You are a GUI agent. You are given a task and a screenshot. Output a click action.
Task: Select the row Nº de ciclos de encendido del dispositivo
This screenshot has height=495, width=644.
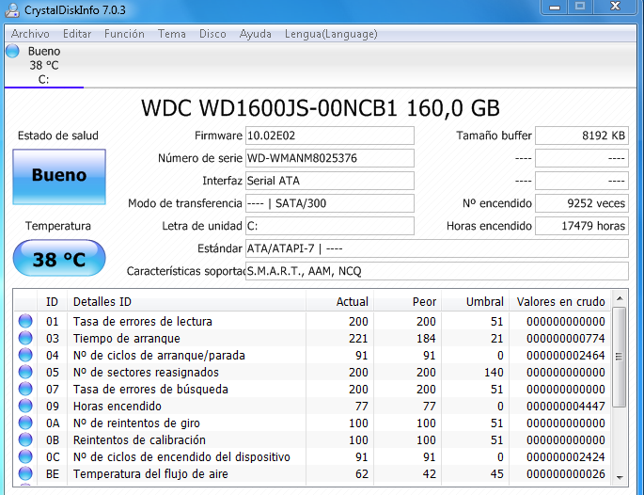click(x=312, y=456)
